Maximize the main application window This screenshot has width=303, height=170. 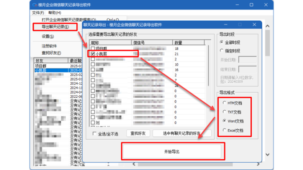click(x=251, y=5)
